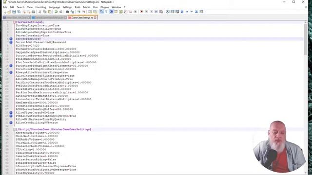
Task: Click the plugin down-arrow toolbar icon
Action: click(192, 12)
